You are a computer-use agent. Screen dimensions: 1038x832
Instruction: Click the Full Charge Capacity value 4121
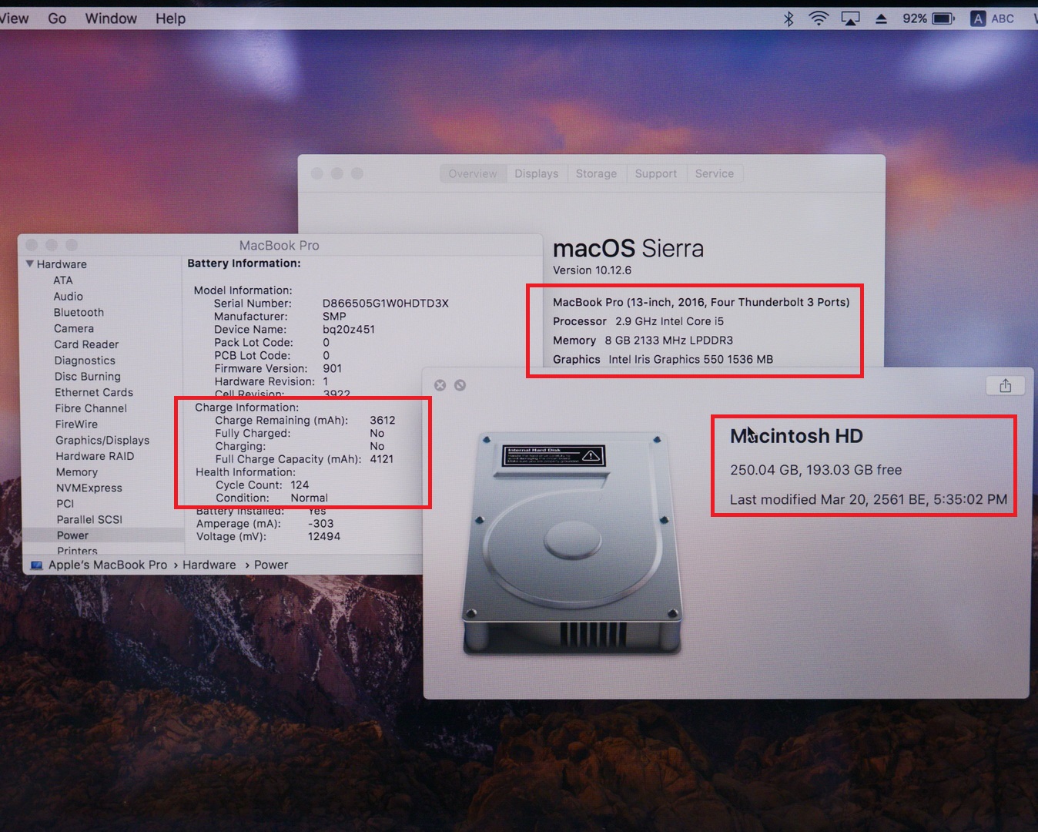[x=382, y=459]
